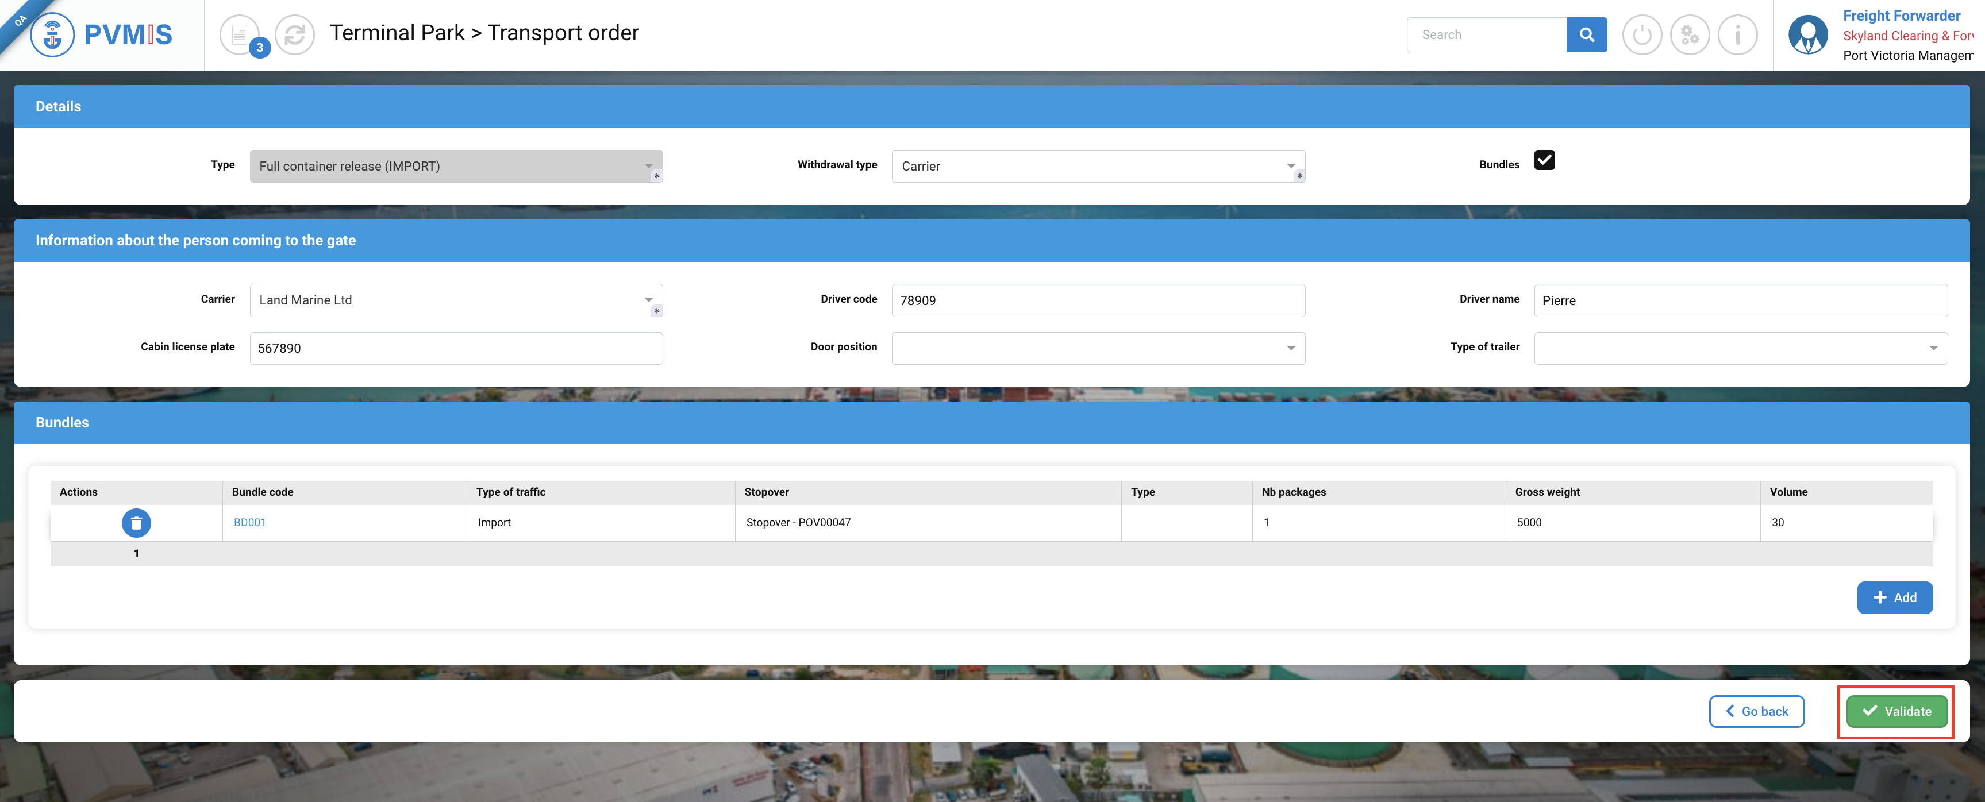Click the magnifying glass search button
The image size is (1985, 802).
click(1586, 34)
